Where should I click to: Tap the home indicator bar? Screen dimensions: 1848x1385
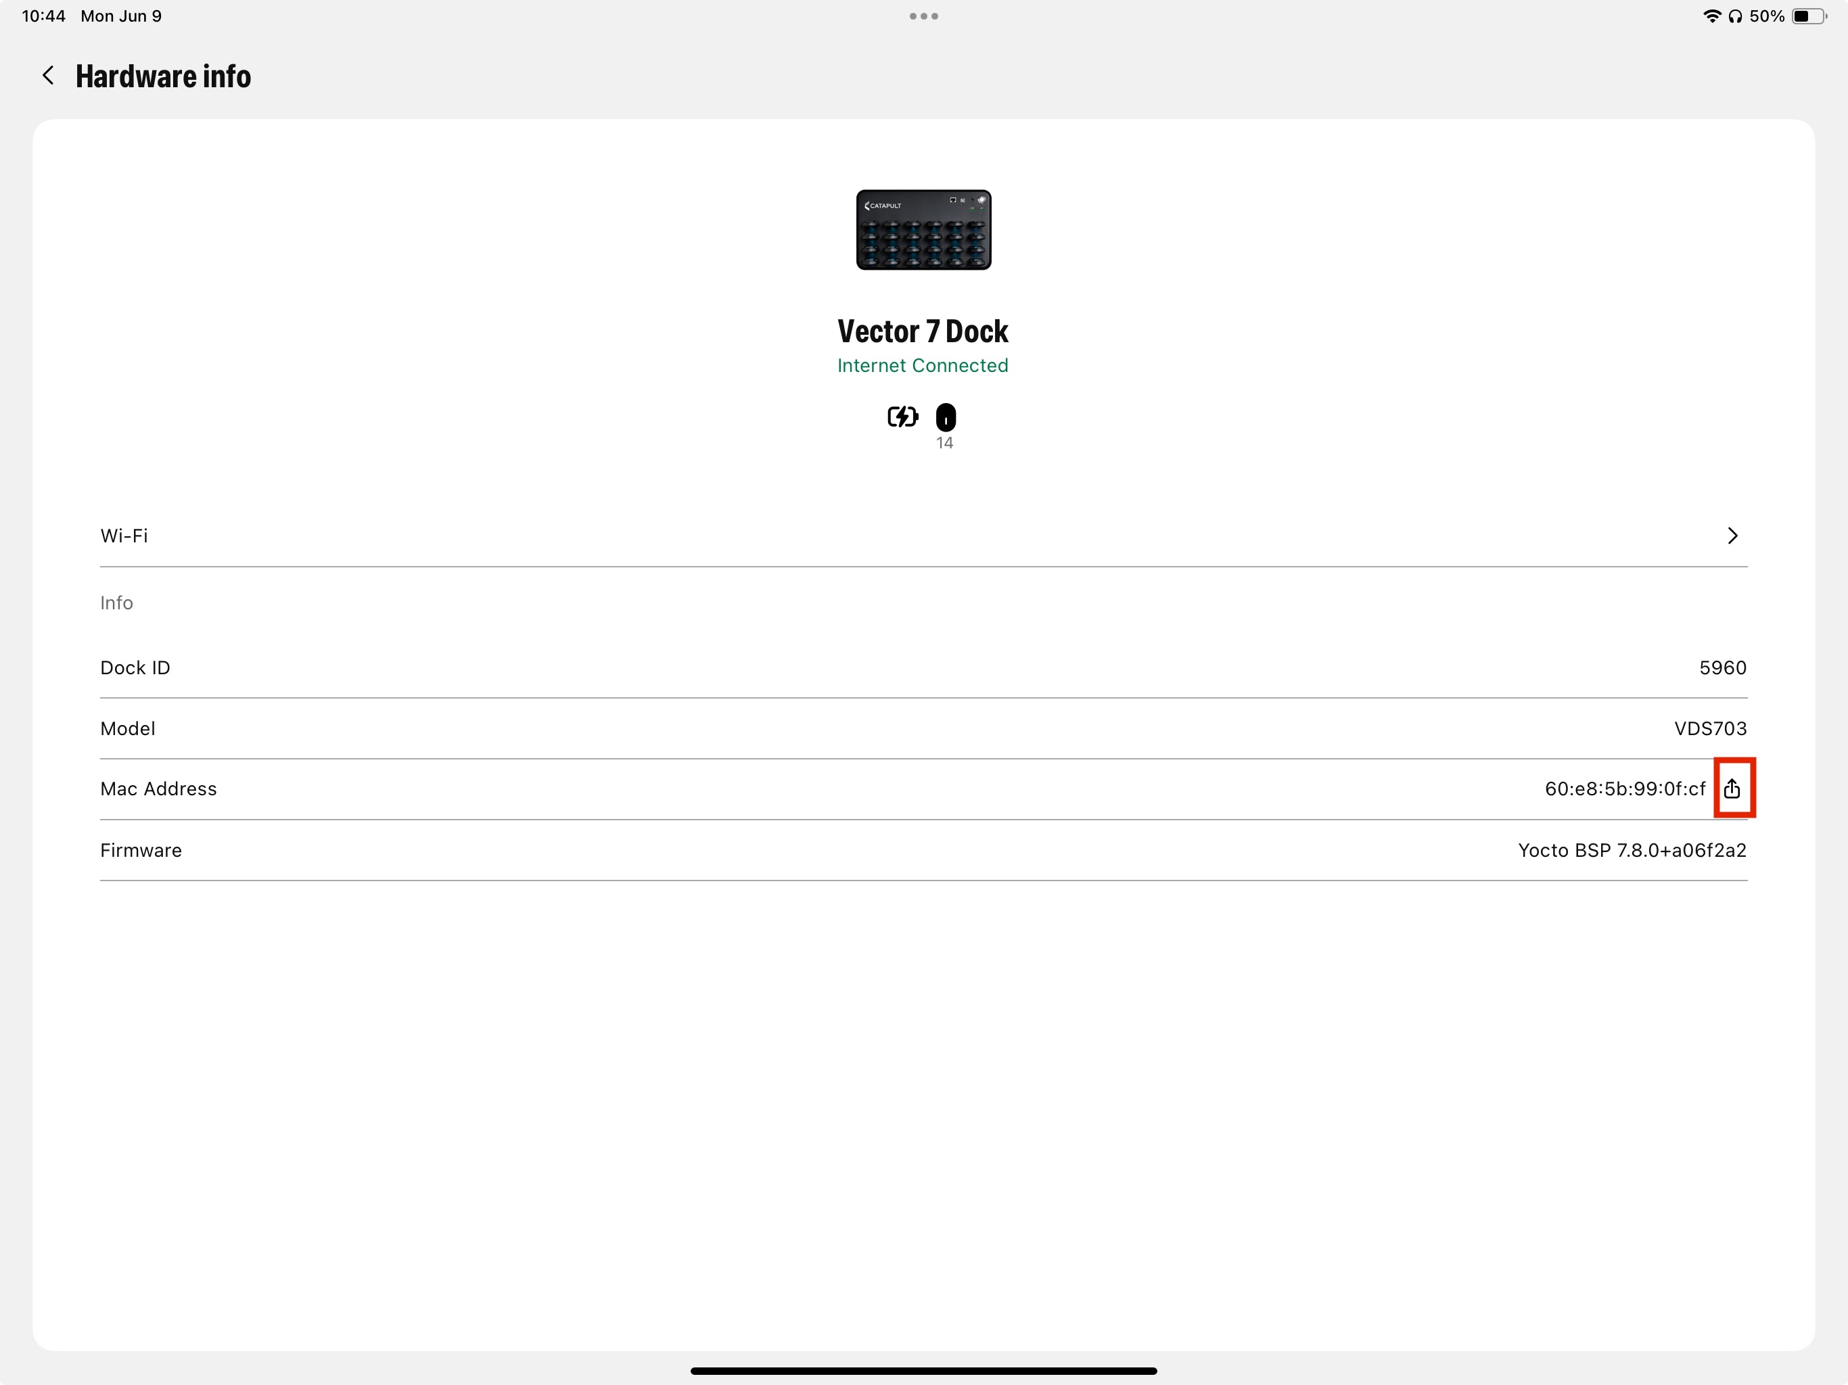tap(923, 1371)
